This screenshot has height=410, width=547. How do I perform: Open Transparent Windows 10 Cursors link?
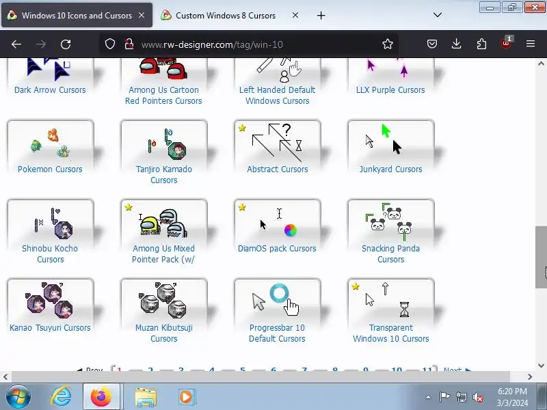click(x=390, y=333)
